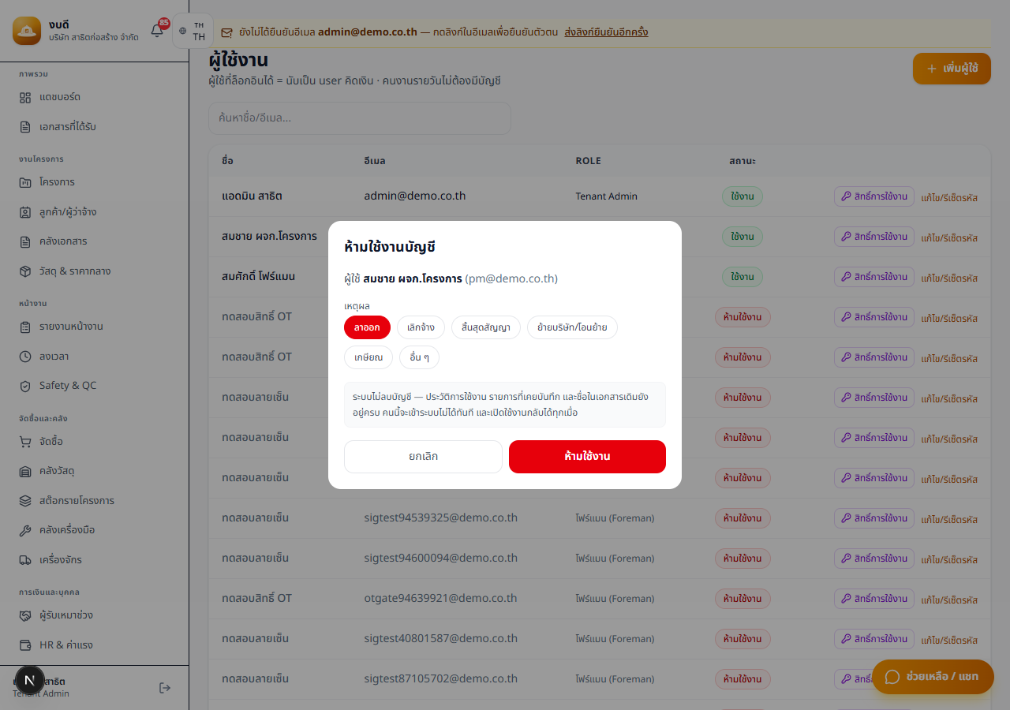The width and height of the screenshot is (1010, 710).
Task: Focus the ค้นหาชื่อ/อีเมล search field
Action: [x=360, y=118]
